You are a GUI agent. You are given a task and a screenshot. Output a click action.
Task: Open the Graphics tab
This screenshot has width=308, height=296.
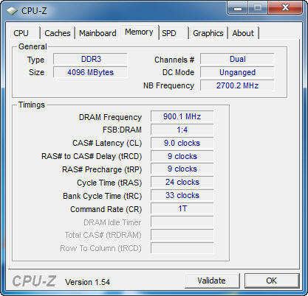click(x=208, y=33)
